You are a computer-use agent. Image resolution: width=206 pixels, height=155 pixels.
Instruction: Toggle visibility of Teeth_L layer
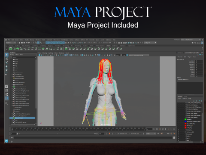coord(179,136)
